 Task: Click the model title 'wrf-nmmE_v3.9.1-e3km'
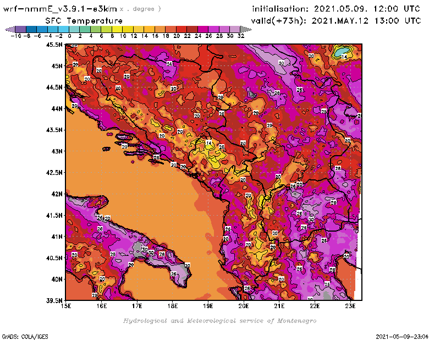click(60, 9)
